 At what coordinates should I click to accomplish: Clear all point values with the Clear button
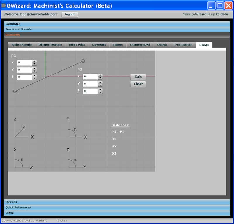[x=138, y=84]
